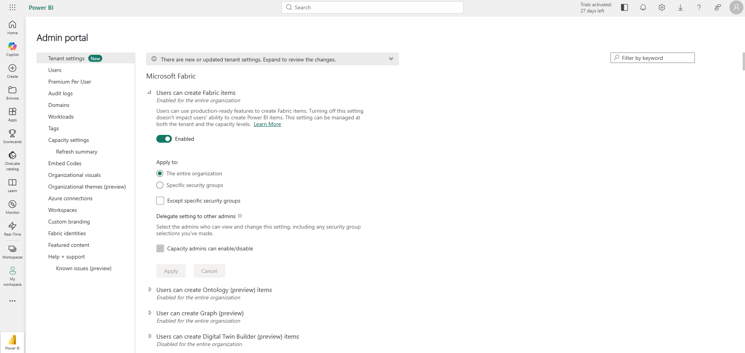
Task: Click the Learn More link
Action: (x=267, y=124)
